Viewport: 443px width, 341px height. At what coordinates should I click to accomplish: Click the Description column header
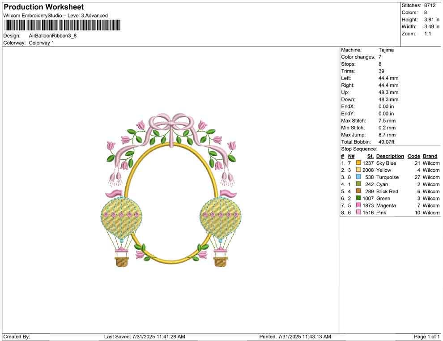[390, 156]
